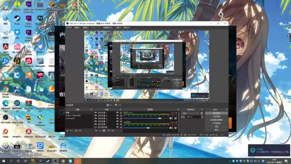Image resolution: width=291 pixels, height=164 pixels.
Task: Add a new scene with the plus icon
Action: [x=67, y=131]
